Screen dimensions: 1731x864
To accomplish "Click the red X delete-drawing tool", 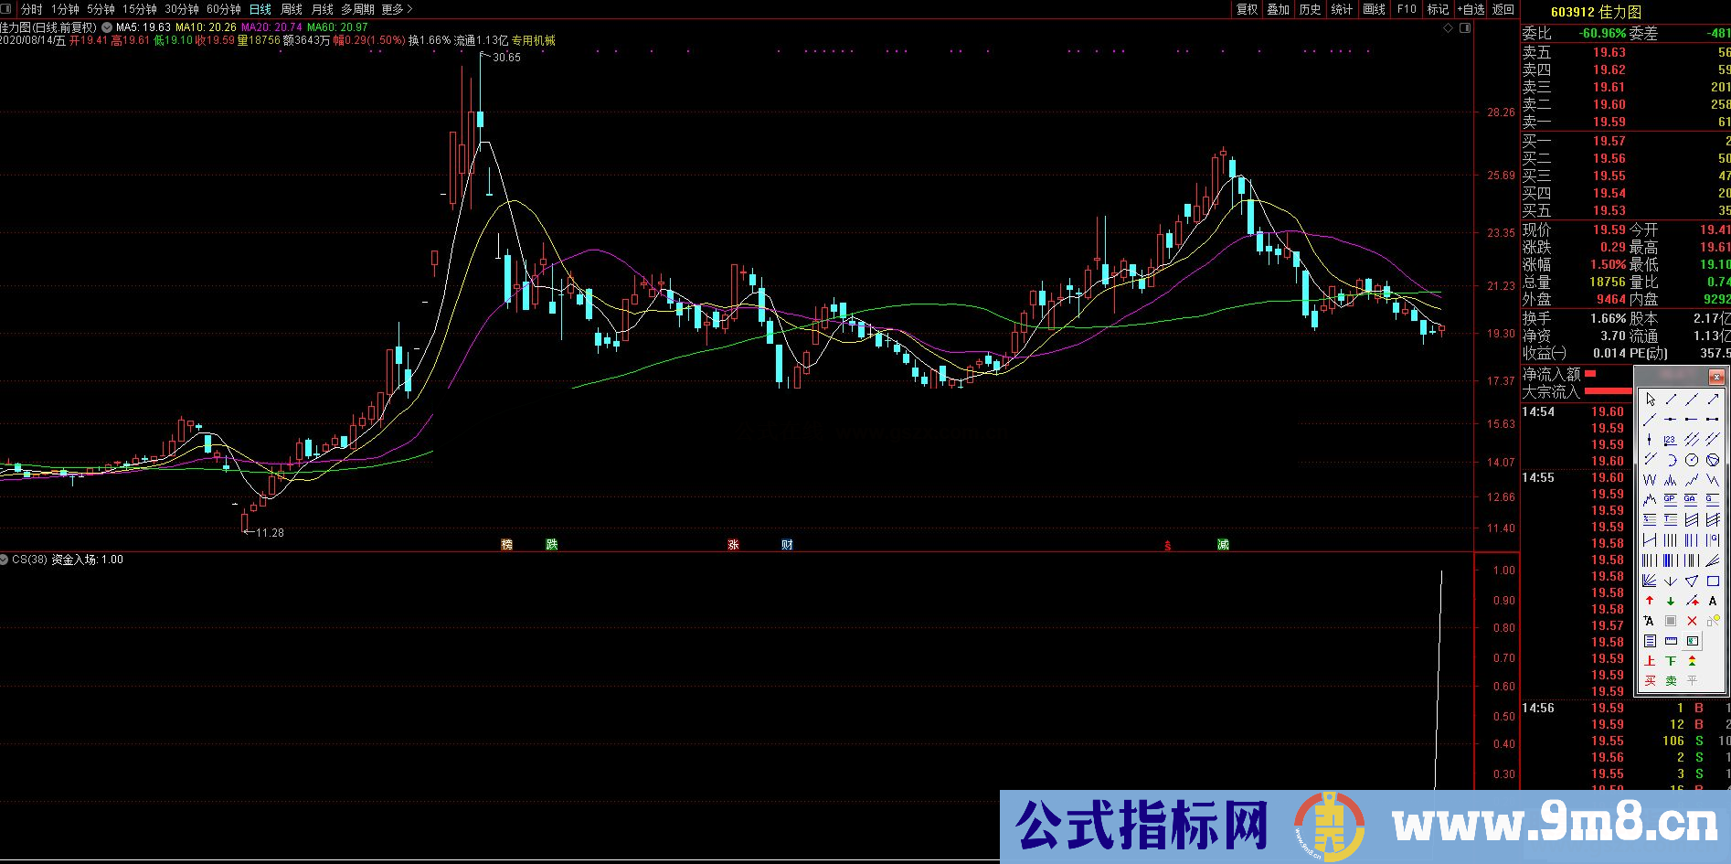I will click(x=1692, y=620).
